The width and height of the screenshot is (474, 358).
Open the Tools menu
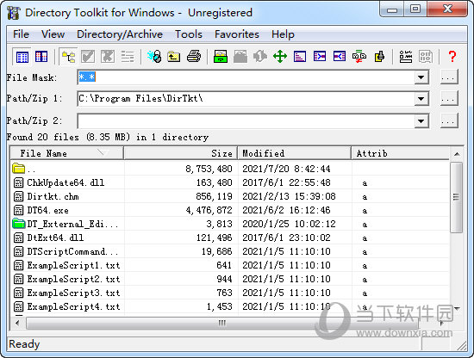(x=189, y=34)
